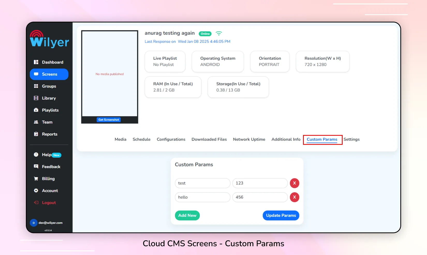
Task: Click the dev@wilyer.com user avatar
Action: click(34, 223)
